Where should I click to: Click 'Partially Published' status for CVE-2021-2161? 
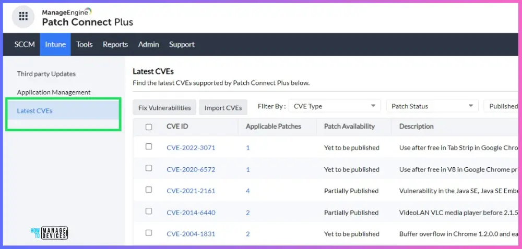coord(351,191)
